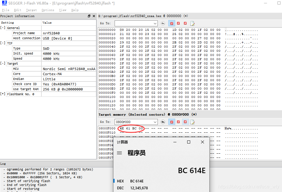Click the float/dock icon on Project information panel

tap(88, 16)
